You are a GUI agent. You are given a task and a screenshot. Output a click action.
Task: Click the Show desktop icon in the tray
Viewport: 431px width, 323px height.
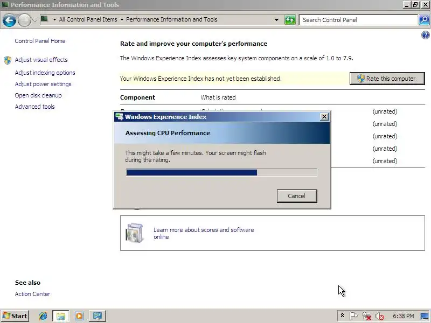click(425, 316)
